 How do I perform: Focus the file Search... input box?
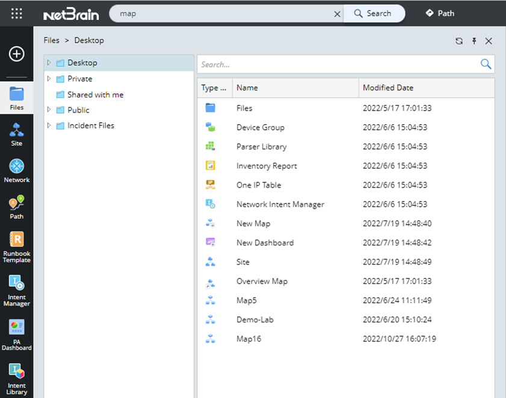pos(339,64)
